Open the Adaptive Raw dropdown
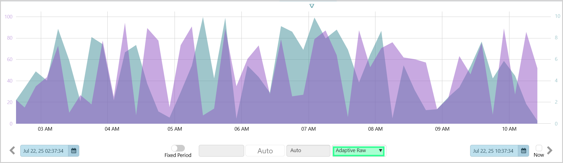 click(358, 151)
